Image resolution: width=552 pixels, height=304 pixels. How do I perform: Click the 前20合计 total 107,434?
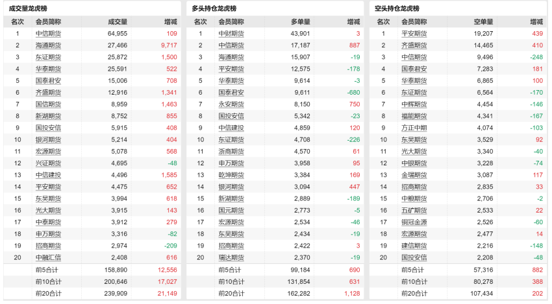pyautogui.click(x=482, y=294)
